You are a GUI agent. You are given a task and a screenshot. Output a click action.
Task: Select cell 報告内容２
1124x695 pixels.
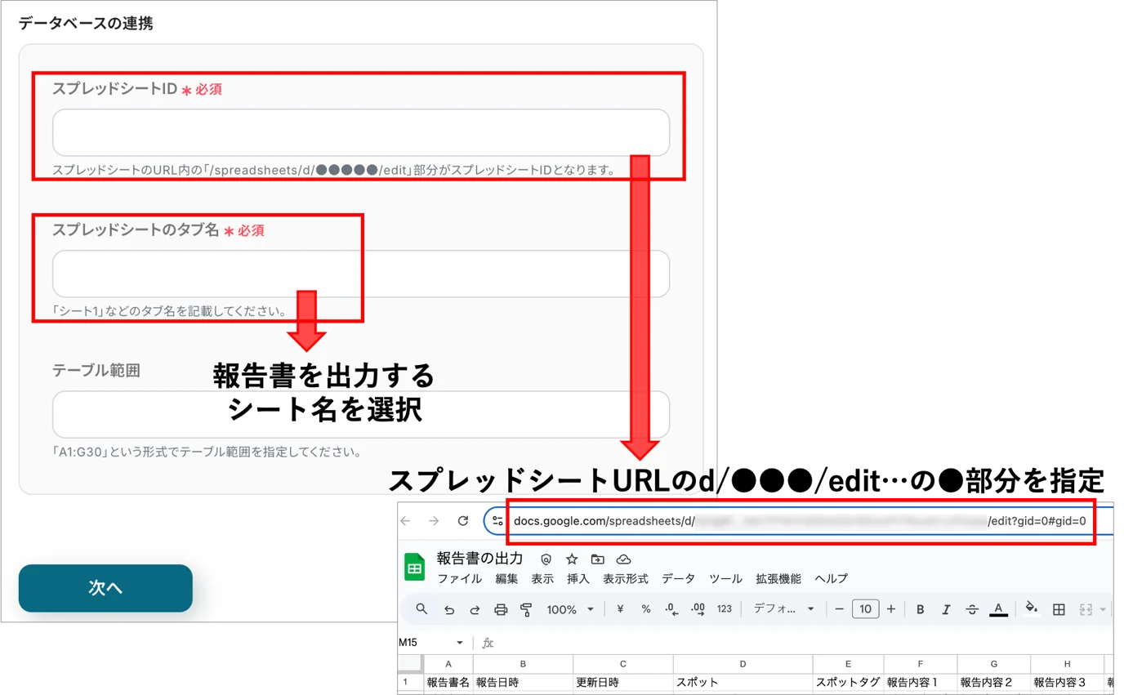[993, 683]
